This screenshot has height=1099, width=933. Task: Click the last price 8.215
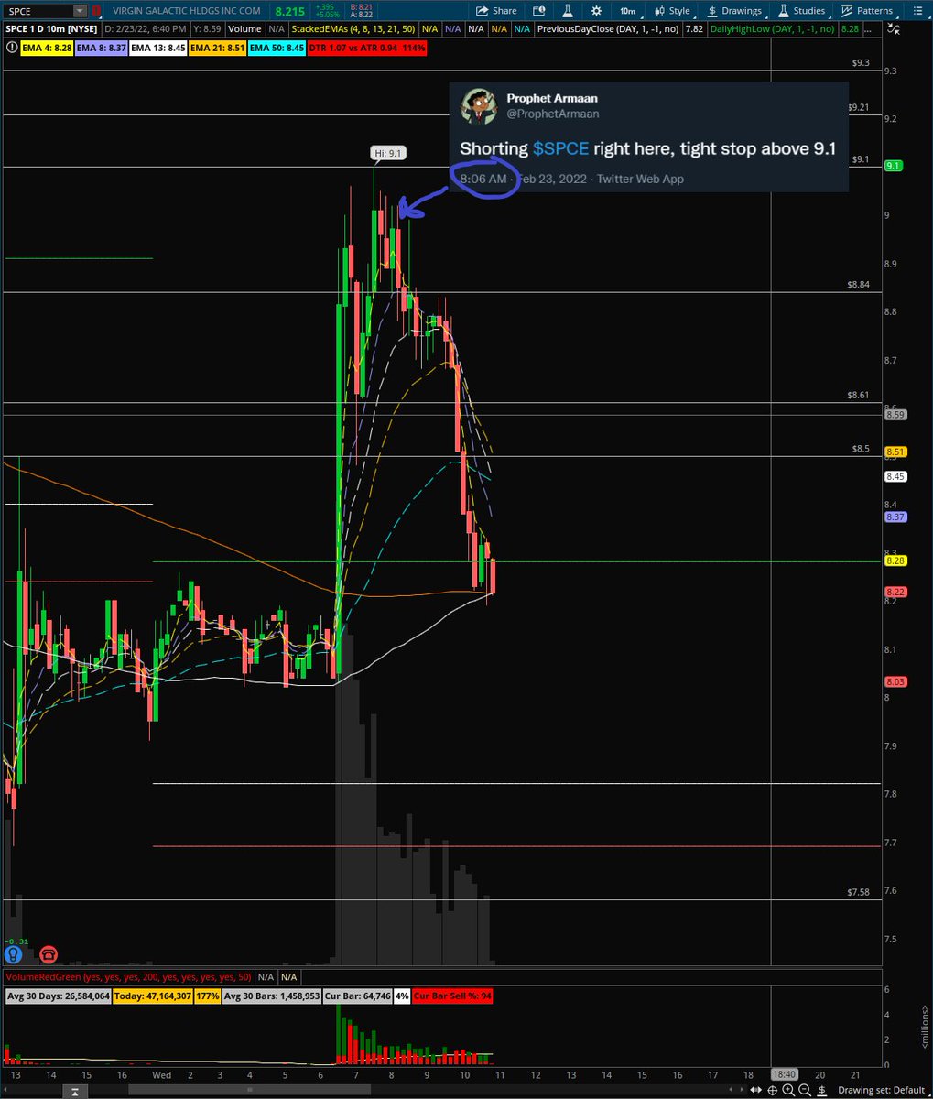(x=290, y=11)
